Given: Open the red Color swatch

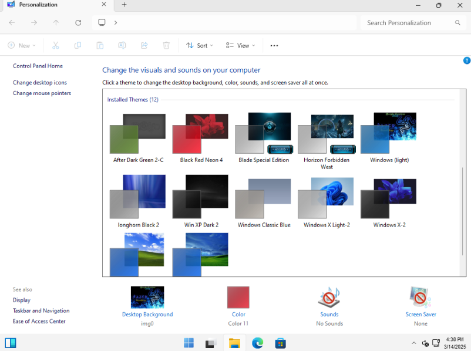Looking at the screenshot, I should point(238,297).
